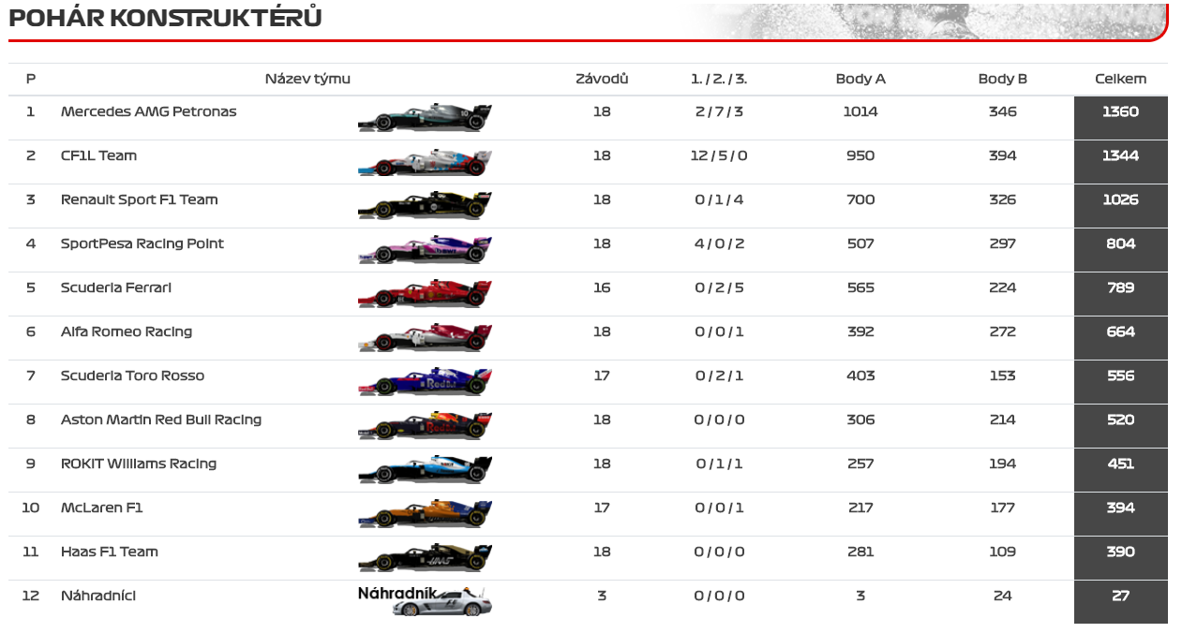Click the Body A column header
This screenshot has height=633, width=1182.
(860, 79)
